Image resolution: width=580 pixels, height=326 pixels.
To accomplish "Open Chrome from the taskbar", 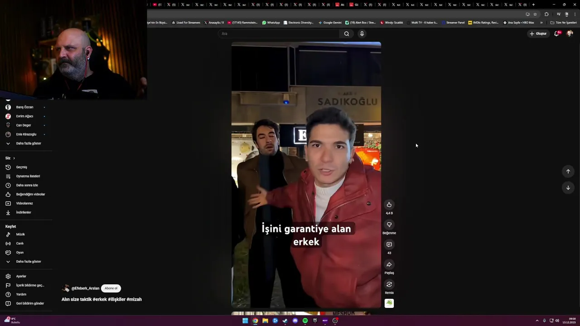I will click(x=255, y=321).
